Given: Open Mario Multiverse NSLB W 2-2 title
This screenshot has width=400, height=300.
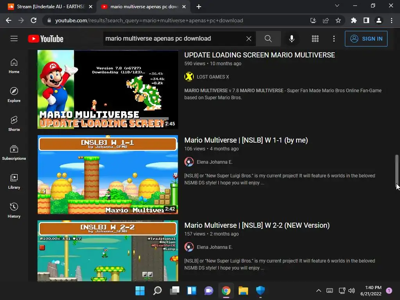Looking at the screenshot, I should (x=257, y=225).
